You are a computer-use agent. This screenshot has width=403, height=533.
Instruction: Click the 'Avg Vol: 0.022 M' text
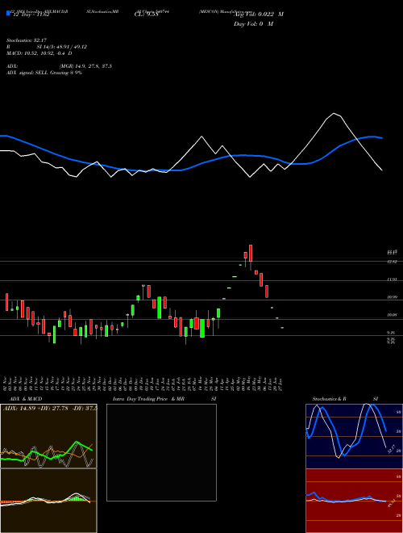259,15
